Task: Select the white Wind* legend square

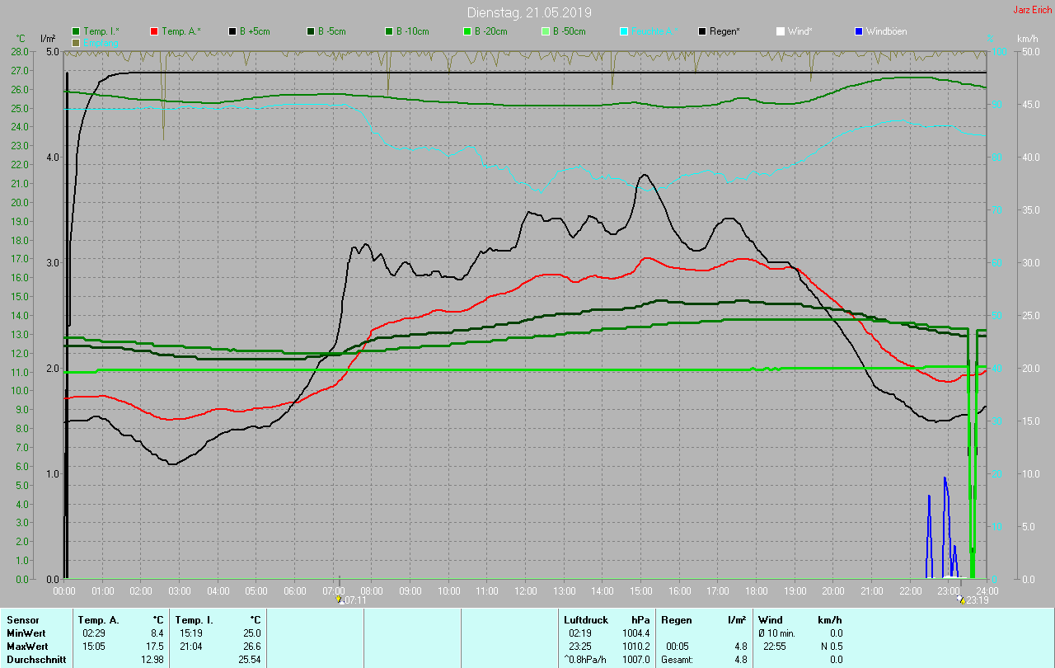Action: (781, 31)
